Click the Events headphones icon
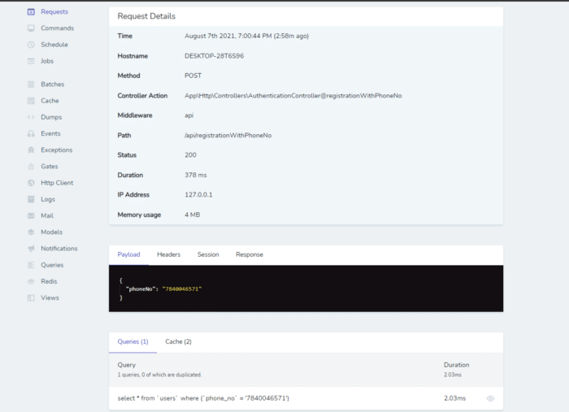 pos(31,133)
